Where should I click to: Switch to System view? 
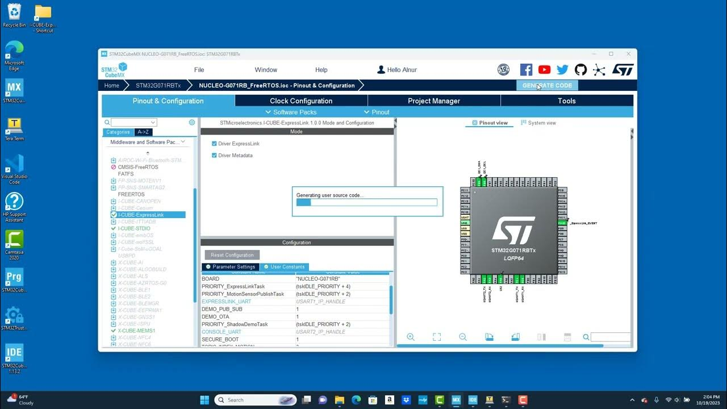click(x=538, y=123)
